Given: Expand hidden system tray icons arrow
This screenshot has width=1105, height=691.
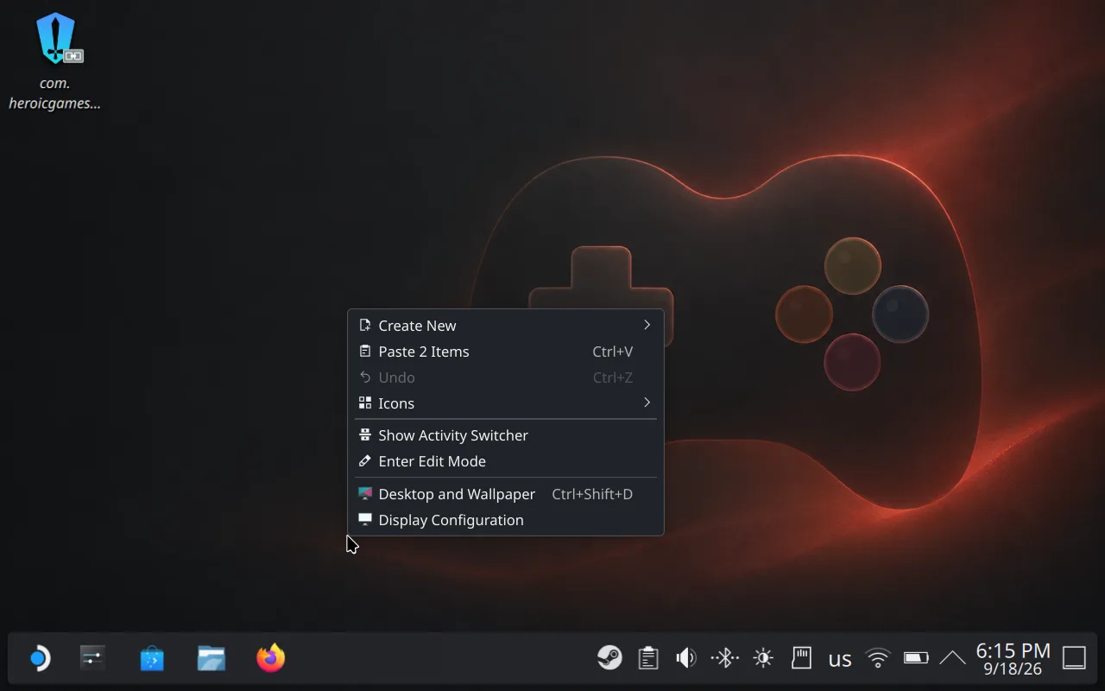Looking at the screenshot, I should [952, 658].
